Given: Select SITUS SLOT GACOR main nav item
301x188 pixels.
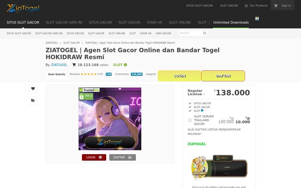Looking at the screenshot, I should 23,23.
